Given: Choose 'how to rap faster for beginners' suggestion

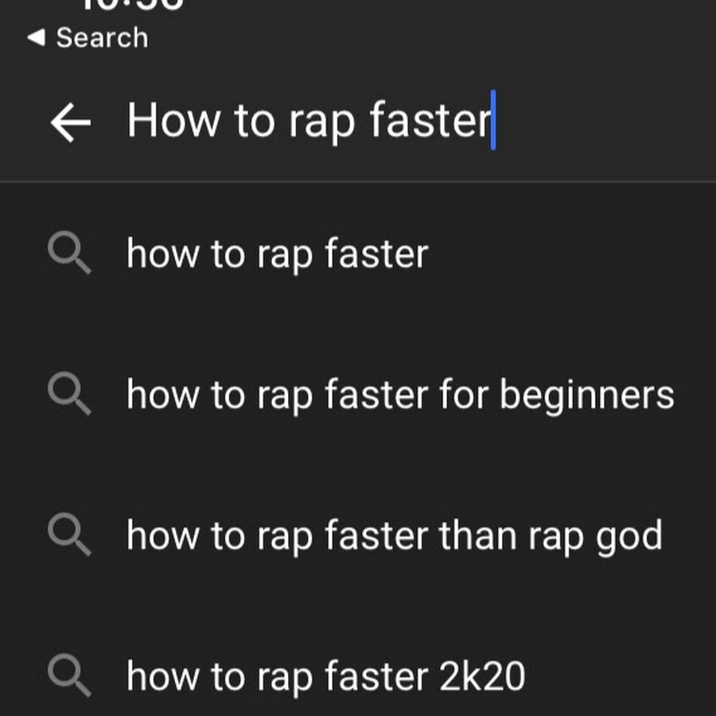Looking at the screenshot, I should [399, 395].
